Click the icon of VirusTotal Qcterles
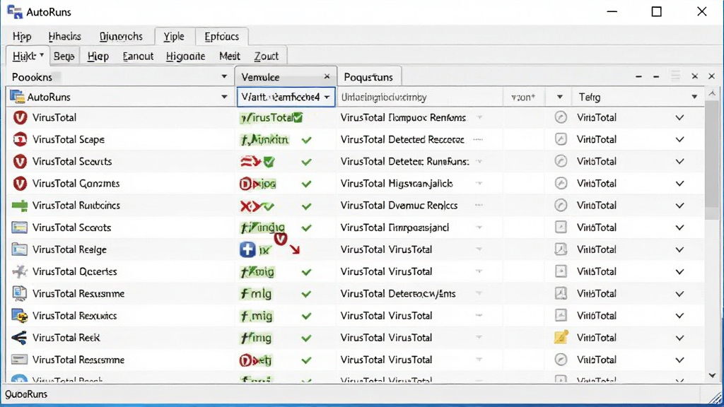This screenshot has width=724, height=407. point(19,271)
